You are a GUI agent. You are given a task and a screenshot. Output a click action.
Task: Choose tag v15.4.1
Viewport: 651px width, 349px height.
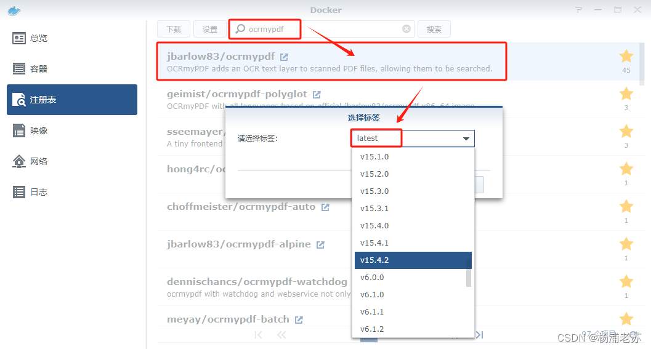[x=413, y=243]
